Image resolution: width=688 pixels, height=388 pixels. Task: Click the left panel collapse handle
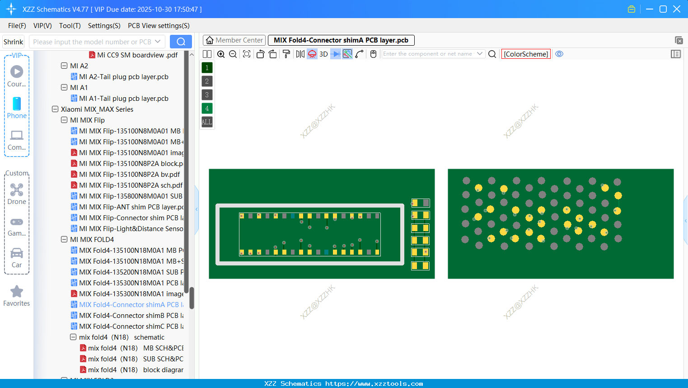point(197,209)
